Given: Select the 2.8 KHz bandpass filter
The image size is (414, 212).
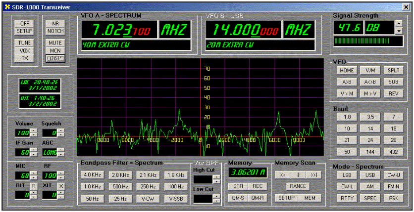Looking at the screenshot, I should tap(120, 175).
